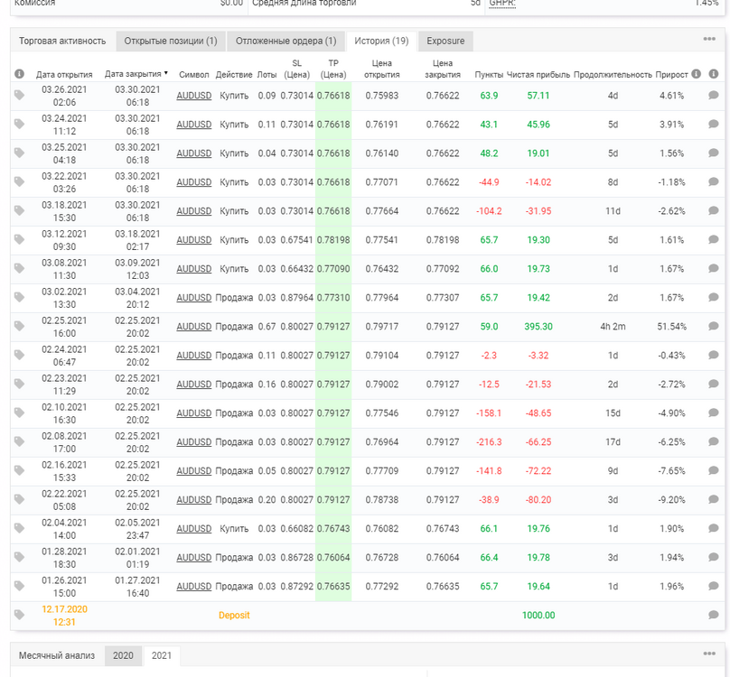Open the Отложенные ордера (1) tab
The image size is (730, 677).
pyautogui.click(x=285, y=41)
